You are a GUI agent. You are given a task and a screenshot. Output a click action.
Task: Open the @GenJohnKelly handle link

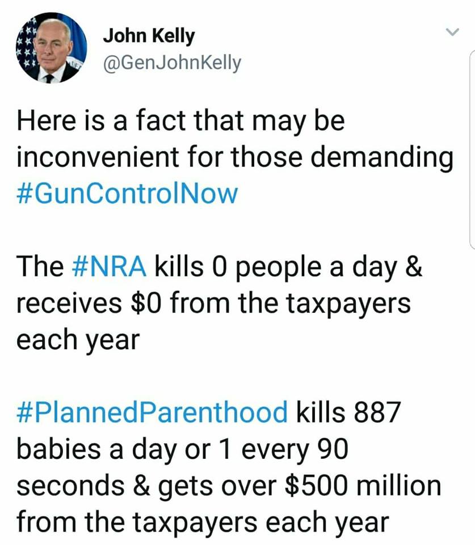coord(171,61)
